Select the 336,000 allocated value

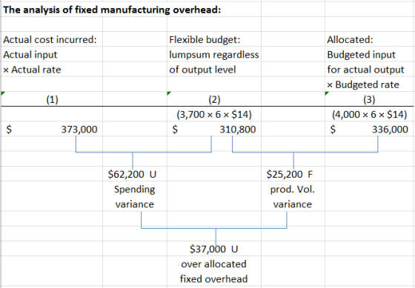tap(390, 130)
